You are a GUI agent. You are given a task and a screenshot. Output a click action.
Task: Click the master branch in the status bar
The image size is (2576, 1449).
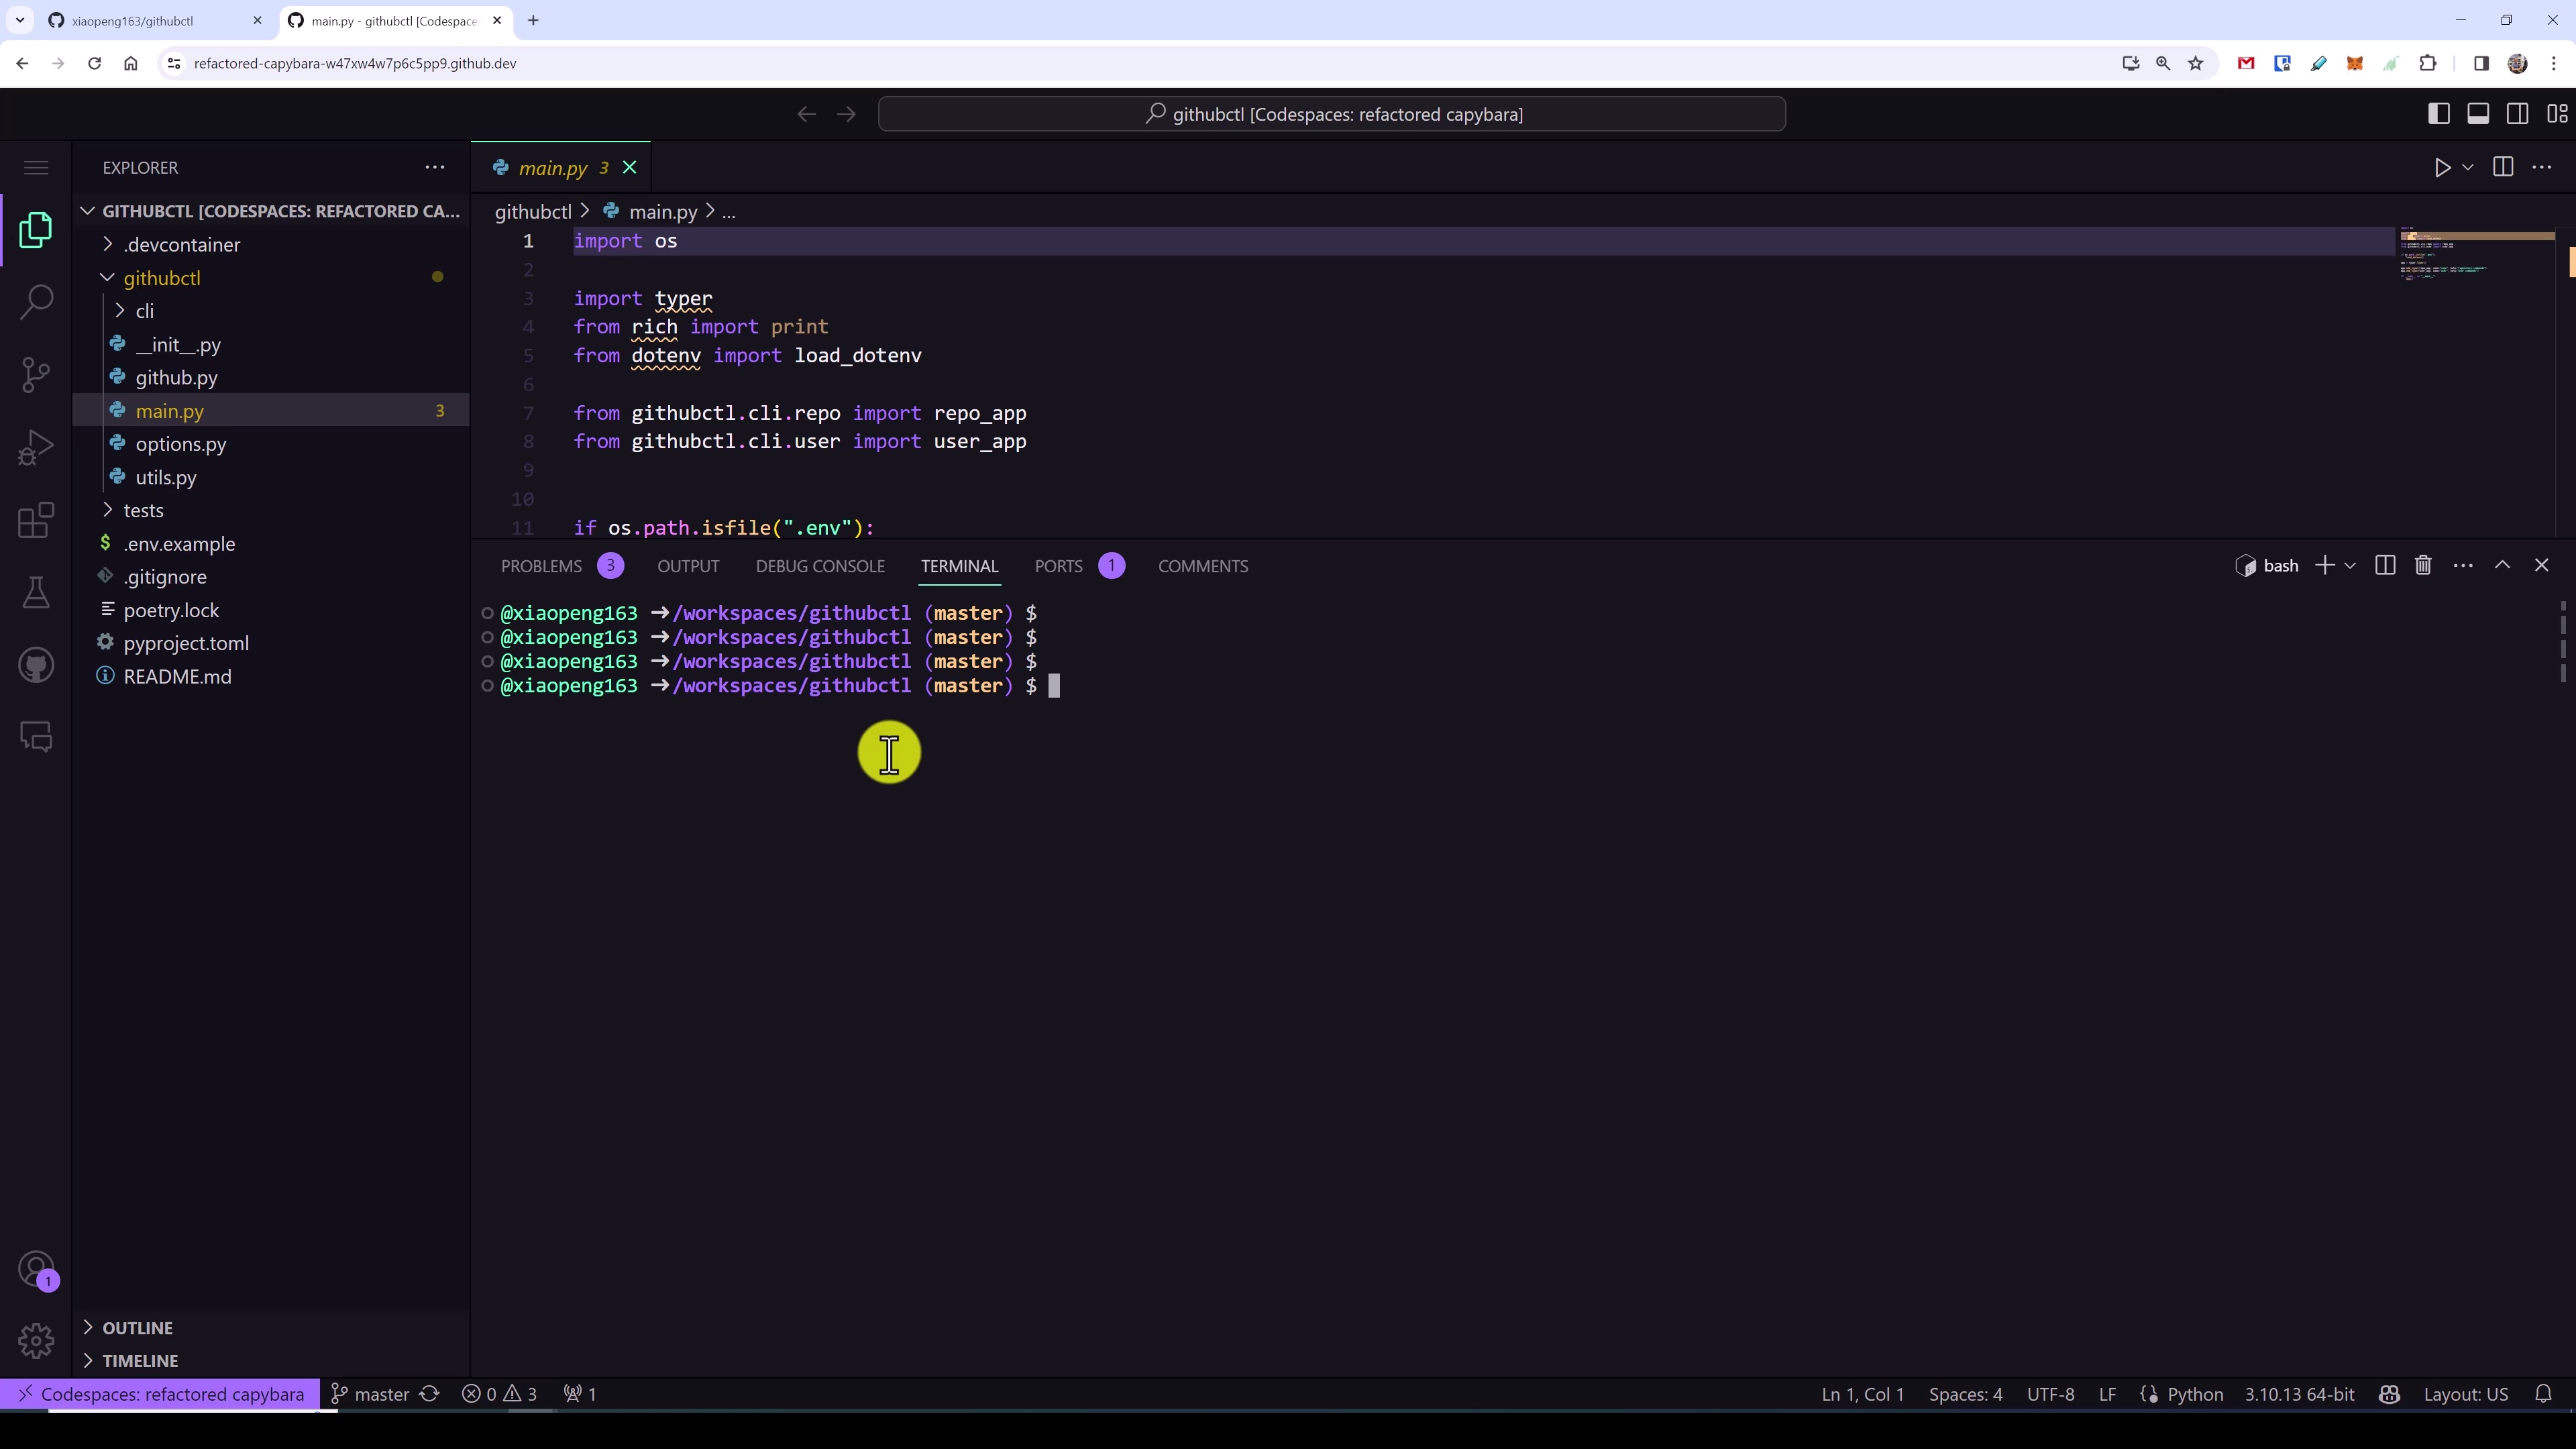pyautogui.click(x=371, y=1394)
